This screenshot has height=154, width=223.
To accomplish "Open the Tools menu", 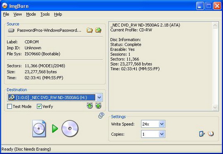I will pyautogui.click(x=45, y=14).
